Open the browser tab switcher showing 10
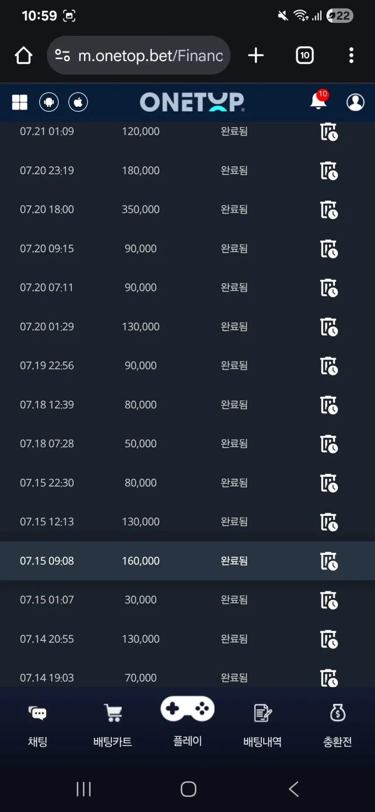The width and height of the screenshot is (375, 812). (x=305, y=55)
